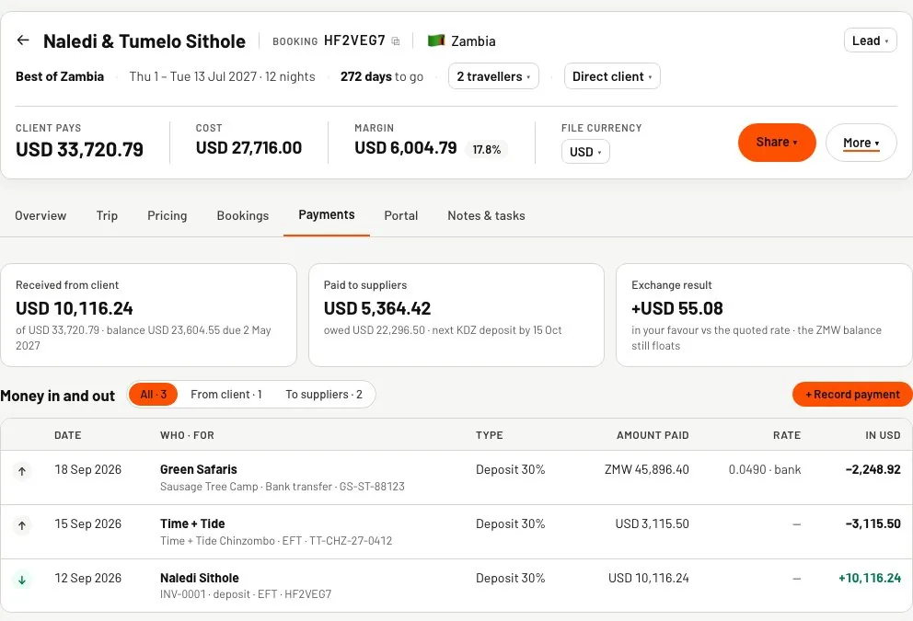Click the INV-0001 deposit details line
Image resolution: width=913 pixels, height=621 pixels.
pos(246,594)
